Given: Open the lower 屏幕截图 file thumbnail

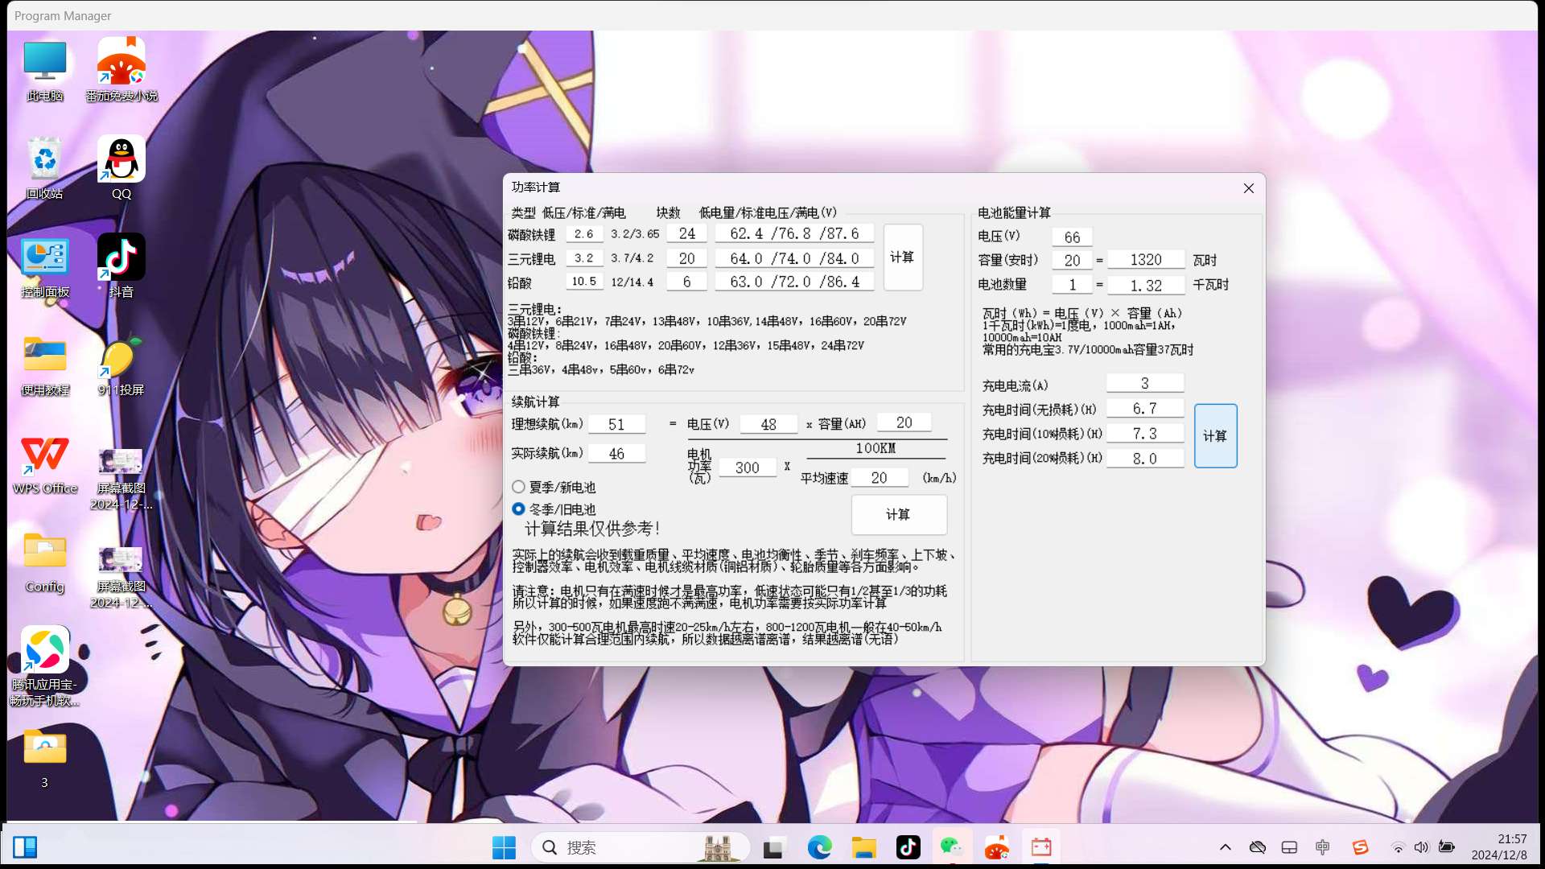Looking at the screenshot, I should (122, 576).
